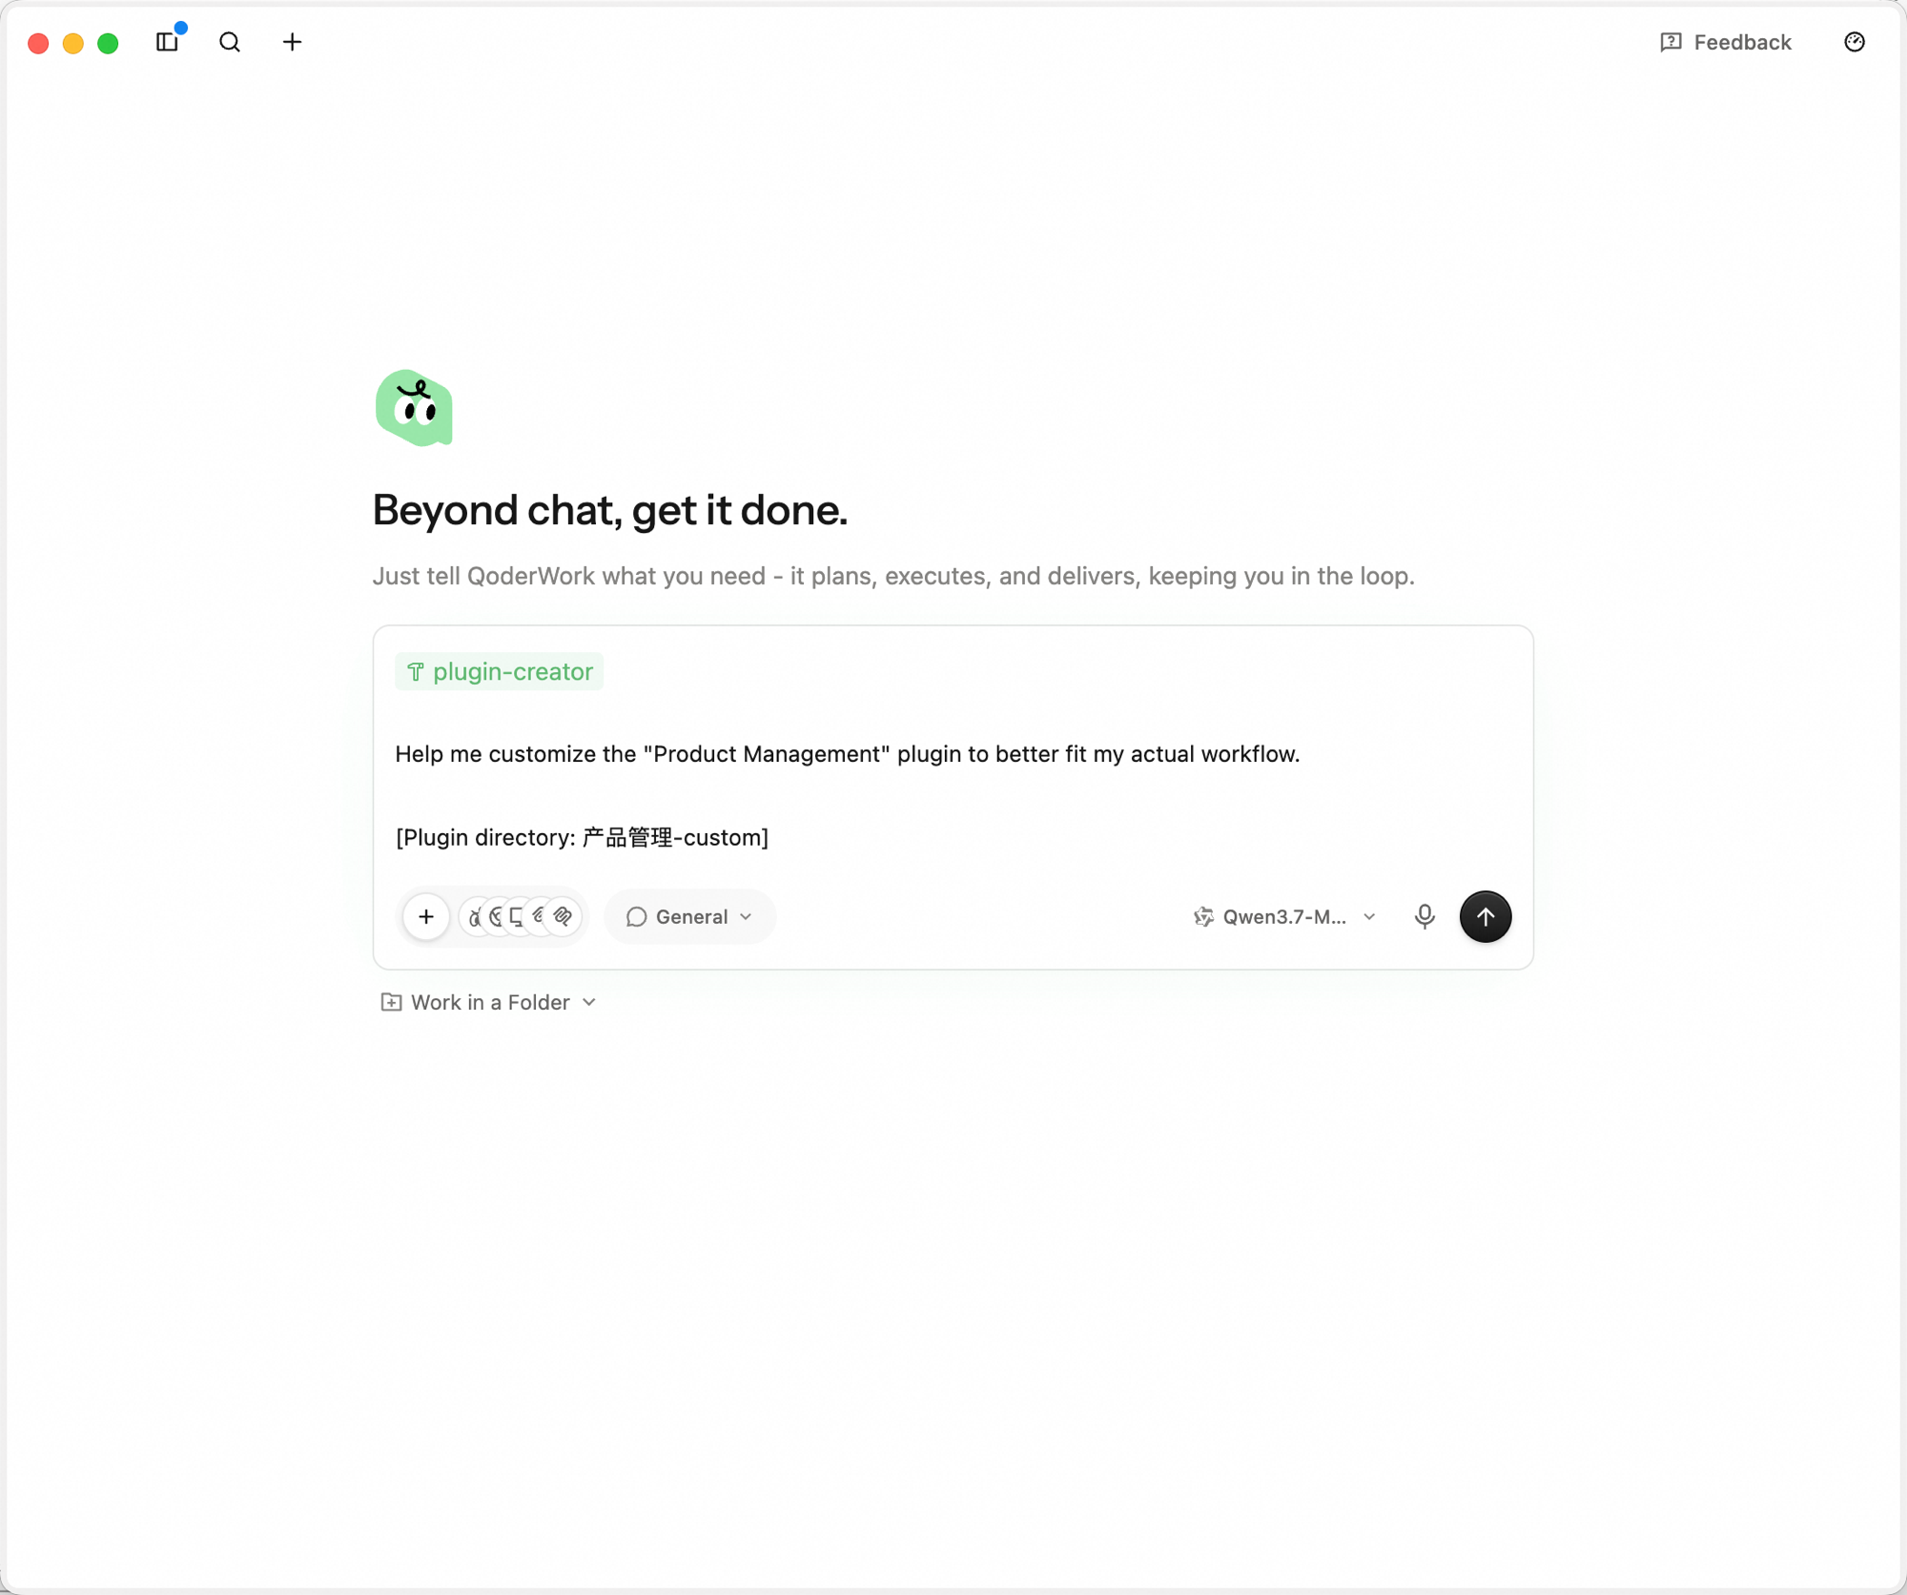1907x1595 pixels.
Task: Click the "[Plugin directory: 产品管理-custom]" text line
Action: click(x=582, y=837)
